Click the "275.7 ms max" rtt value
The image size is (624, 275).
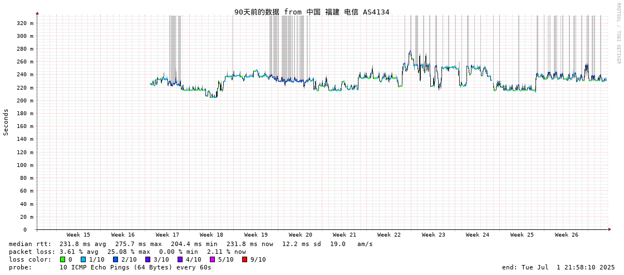(139, 244)
